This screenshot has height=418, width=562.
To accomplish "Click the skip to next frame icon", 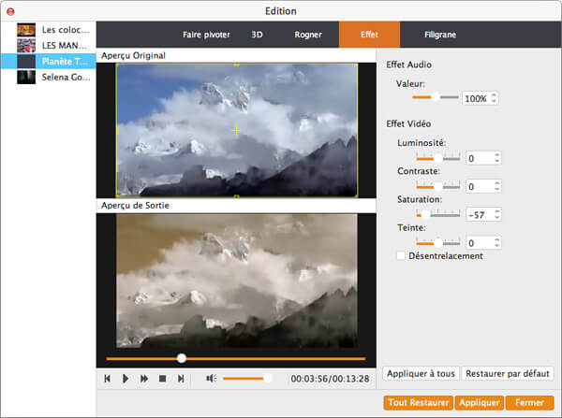I will (x=181, y=379).
